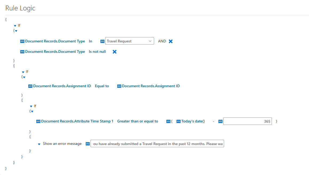This screenshot has width=309, height=175.
Task: Open the Travel Request dropdown
Action: click(130, 41)
